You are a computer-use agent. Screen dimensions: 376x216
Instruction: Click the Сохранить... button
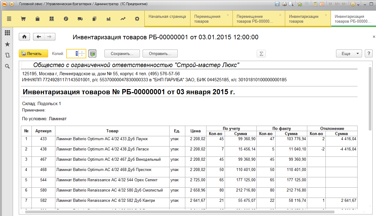(x=122, y=53)
